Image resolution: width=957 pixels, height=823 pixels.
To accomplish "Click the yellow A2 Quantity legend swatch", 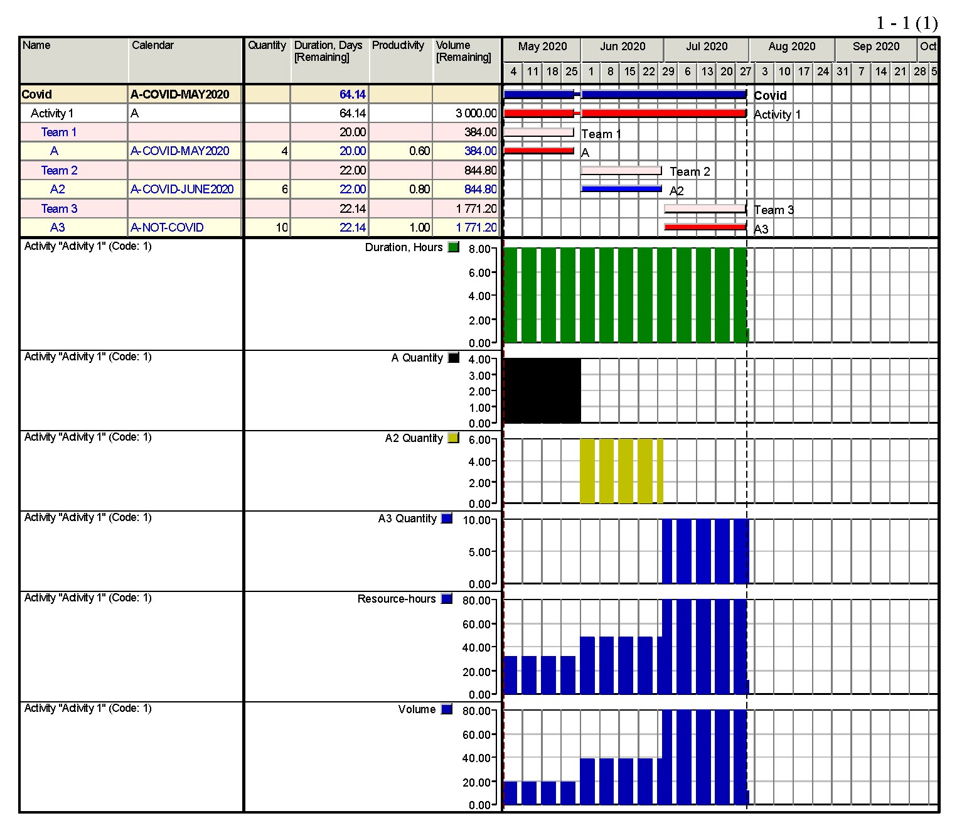I will click(454, 438).
